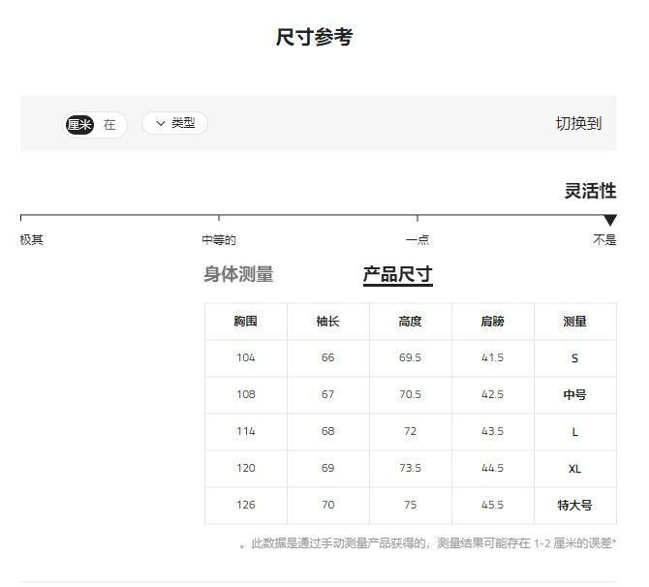The image size is (649, 587).
Task: Click height value 75
Action: 410,505
